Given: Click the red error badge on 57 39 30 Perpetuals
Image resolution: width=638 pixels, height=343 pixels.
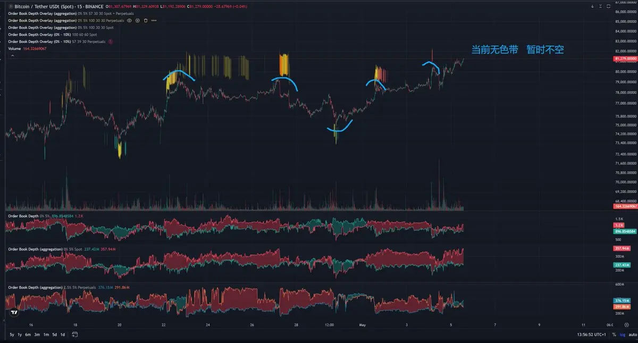Looking at the screenshot, I should point(110,41).
